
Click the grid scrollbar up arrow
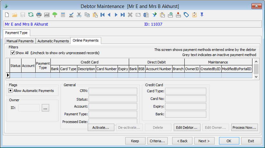256,62
